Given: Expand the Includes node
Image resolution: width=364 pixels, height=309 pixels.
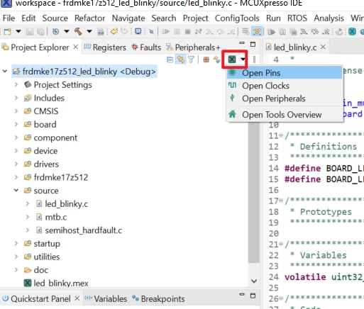Looking at the screenshot, I should (16, 98).
